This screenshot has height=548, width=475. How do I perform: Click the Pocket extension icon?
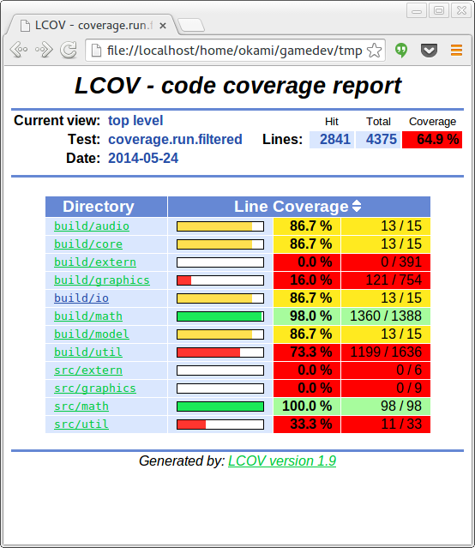pos(429,51)
